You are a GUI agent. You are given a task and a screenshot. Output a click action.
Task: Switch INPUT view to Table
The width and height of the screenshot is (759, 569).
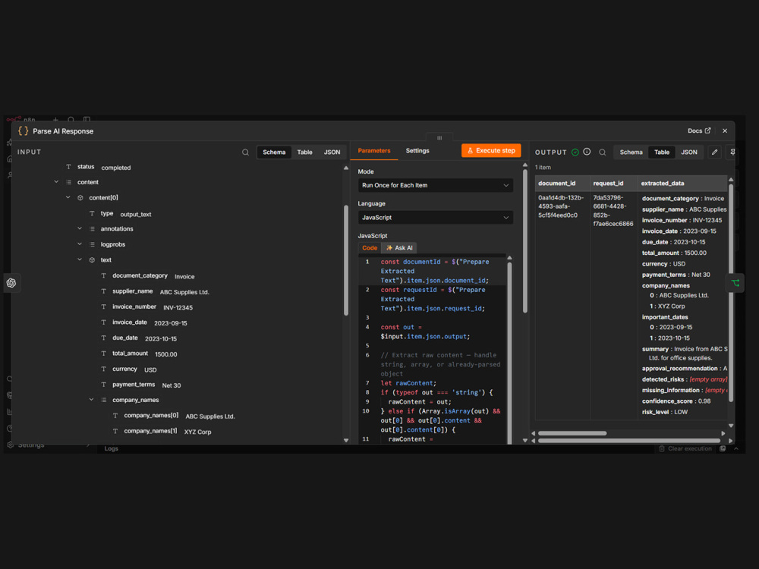(304, 152)
